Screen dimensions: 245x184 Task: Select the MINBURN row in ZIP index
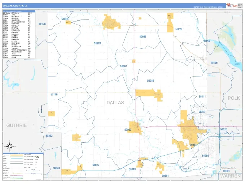(x=17, y=39)
